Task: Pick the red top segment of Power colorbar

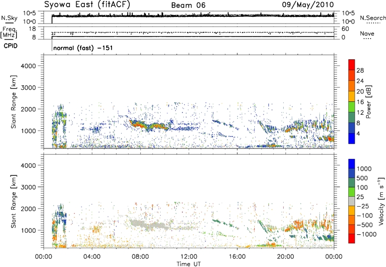Action: (x=352, y=65)
